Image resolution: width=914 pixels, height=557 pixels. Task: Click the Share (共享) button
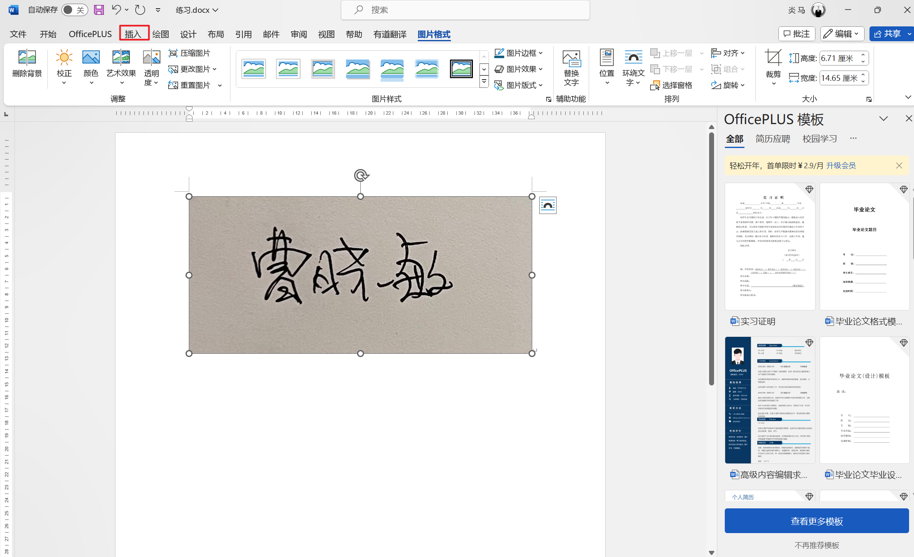(x=887, y=34)
